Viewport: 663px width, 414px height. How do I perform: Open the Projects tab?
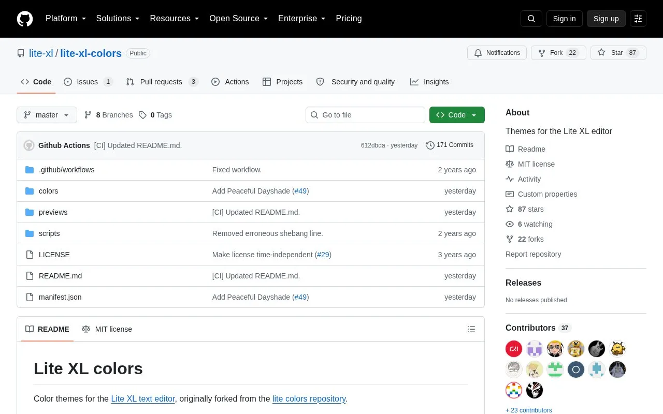point(282,82)
